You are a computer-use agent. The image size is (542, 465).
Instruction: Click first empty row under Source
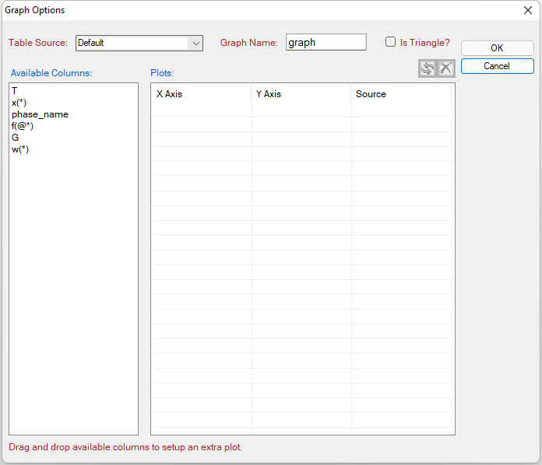(400, 110)
